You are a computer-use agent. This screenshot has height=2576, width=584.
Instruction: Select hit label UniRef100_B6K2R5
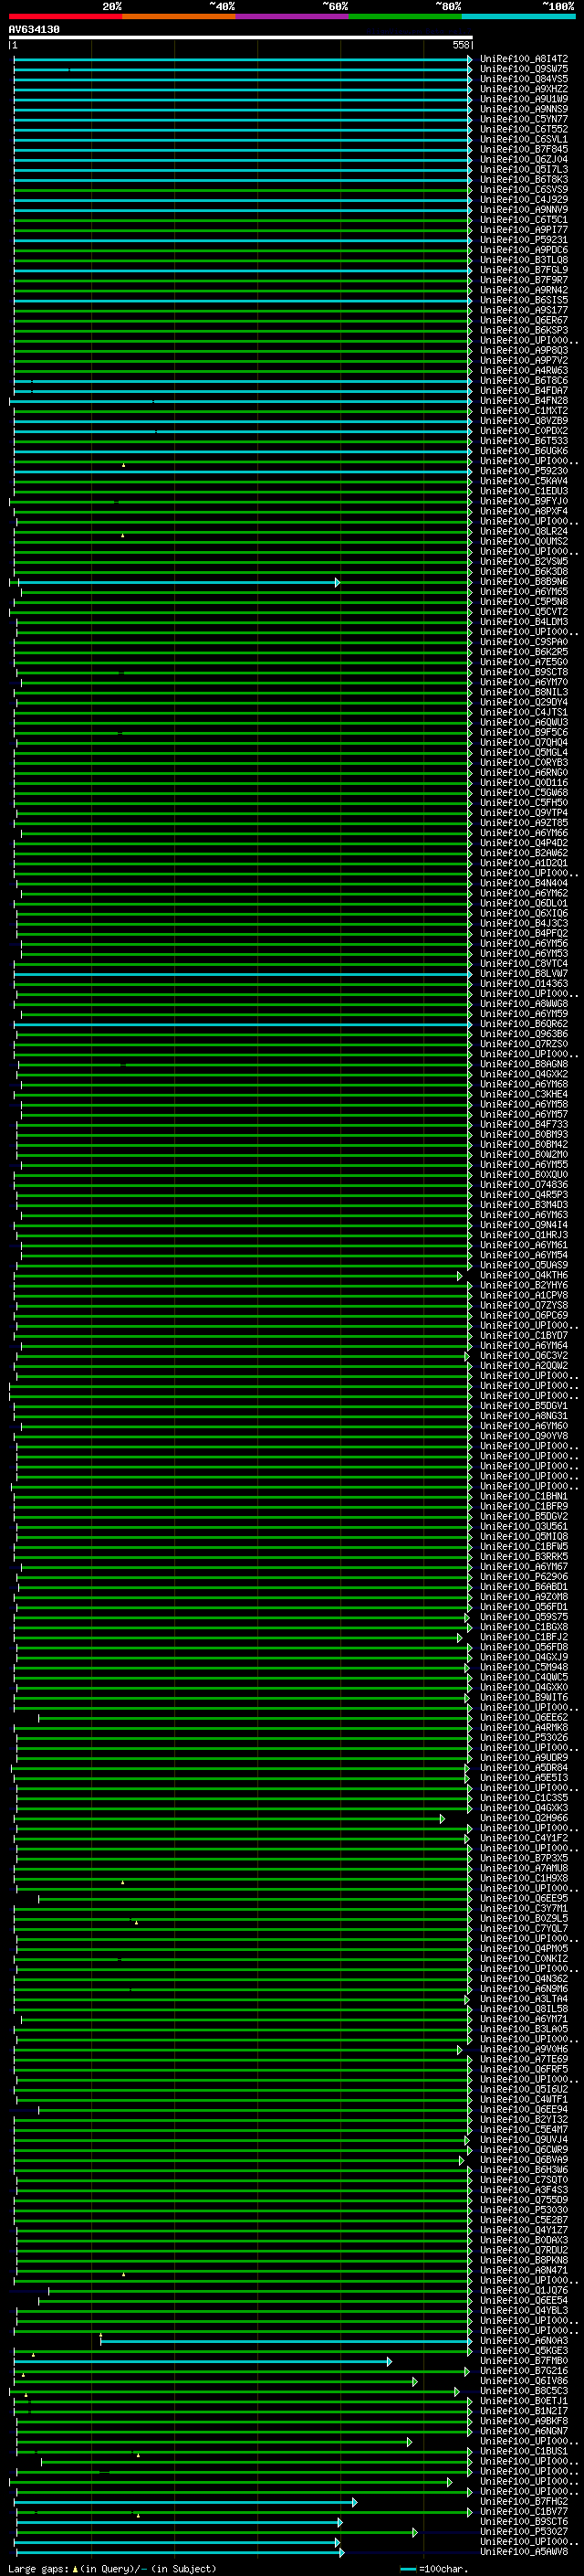pyautogui.click(x=523, y=652)
